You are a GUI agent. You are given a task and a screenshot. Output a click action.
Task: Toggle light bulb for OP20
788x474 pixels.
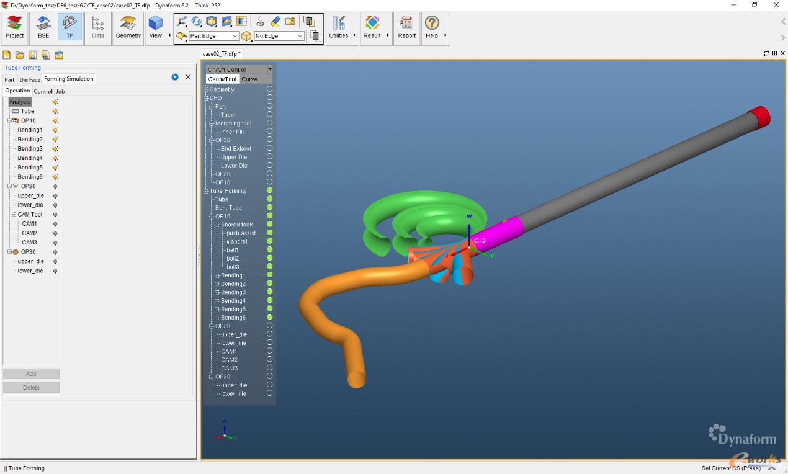[x=55, y=186]
